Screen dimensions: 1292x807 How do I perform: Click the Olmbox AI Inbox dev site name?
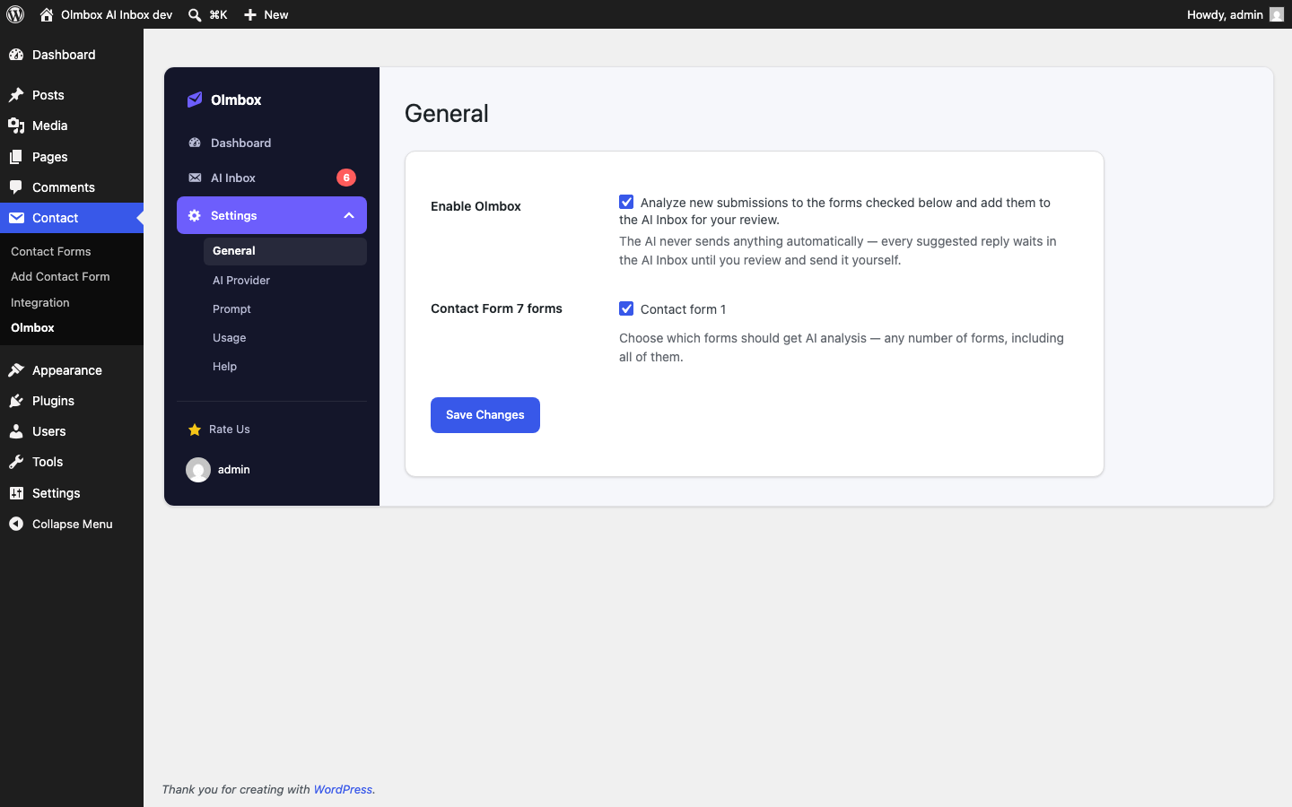click(117, 14)
